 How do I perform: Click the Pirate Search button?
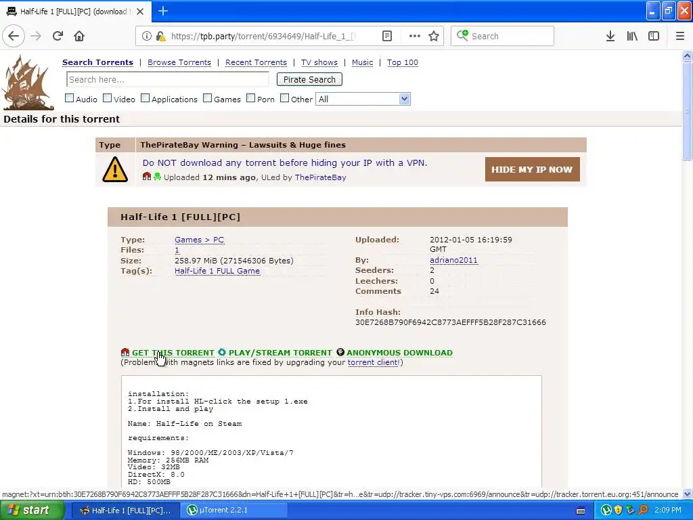(x=309, y=80)
